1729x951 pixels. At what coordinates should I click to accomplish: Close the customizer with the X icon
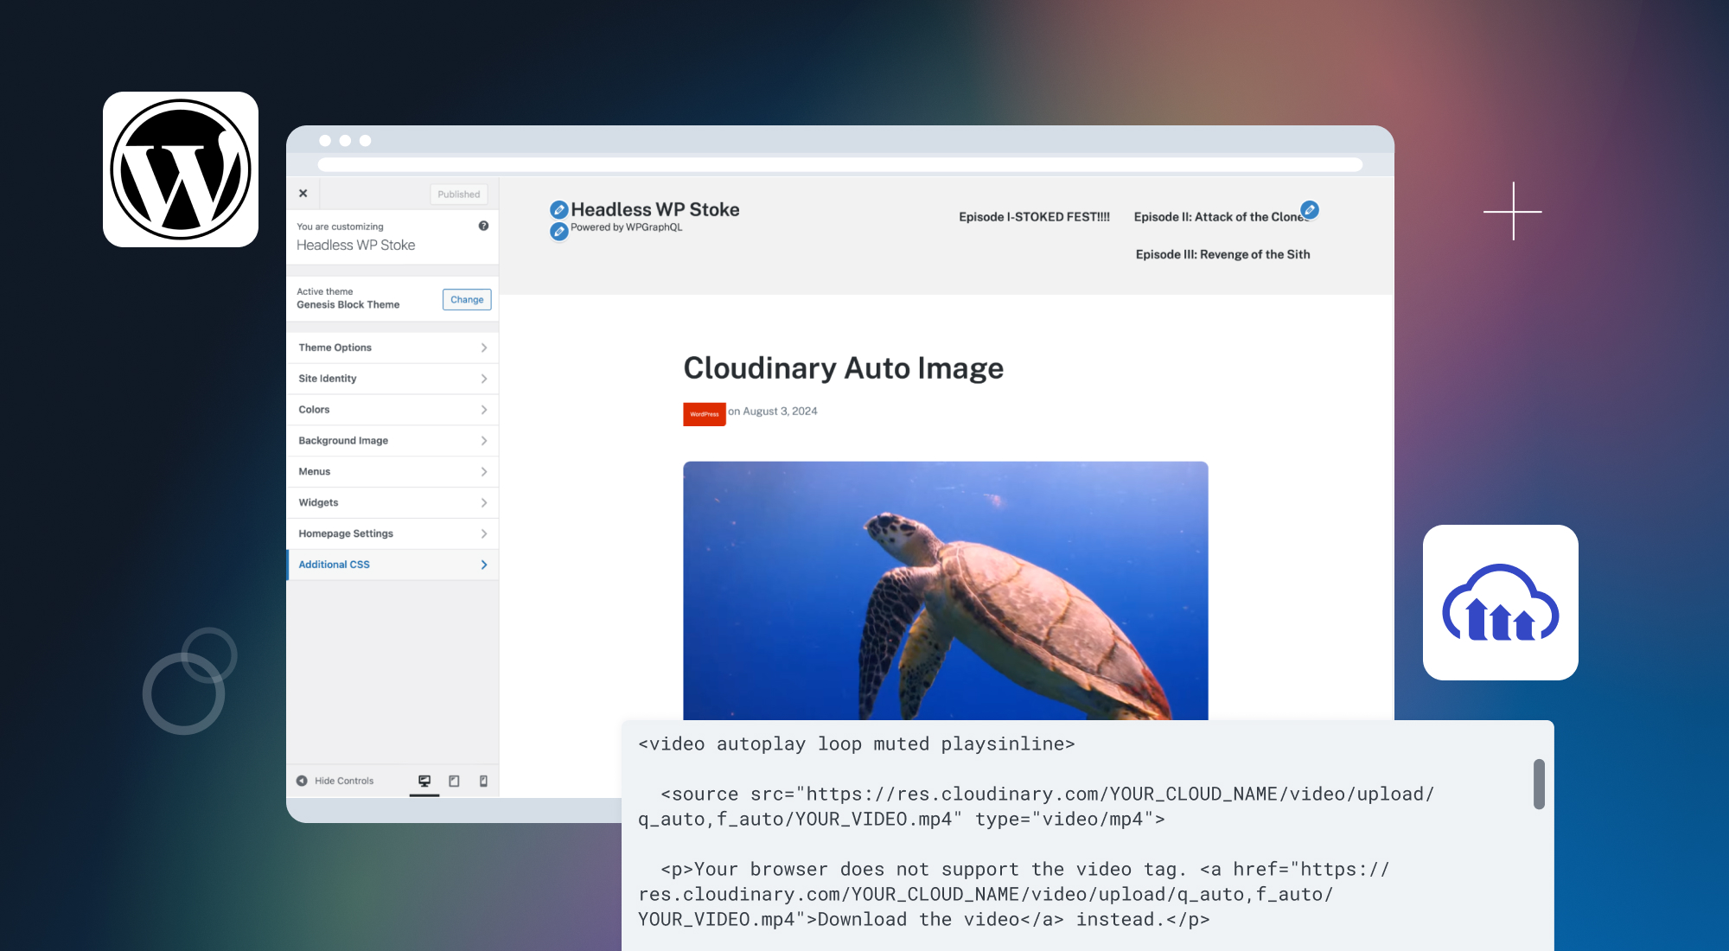point(303,194)
